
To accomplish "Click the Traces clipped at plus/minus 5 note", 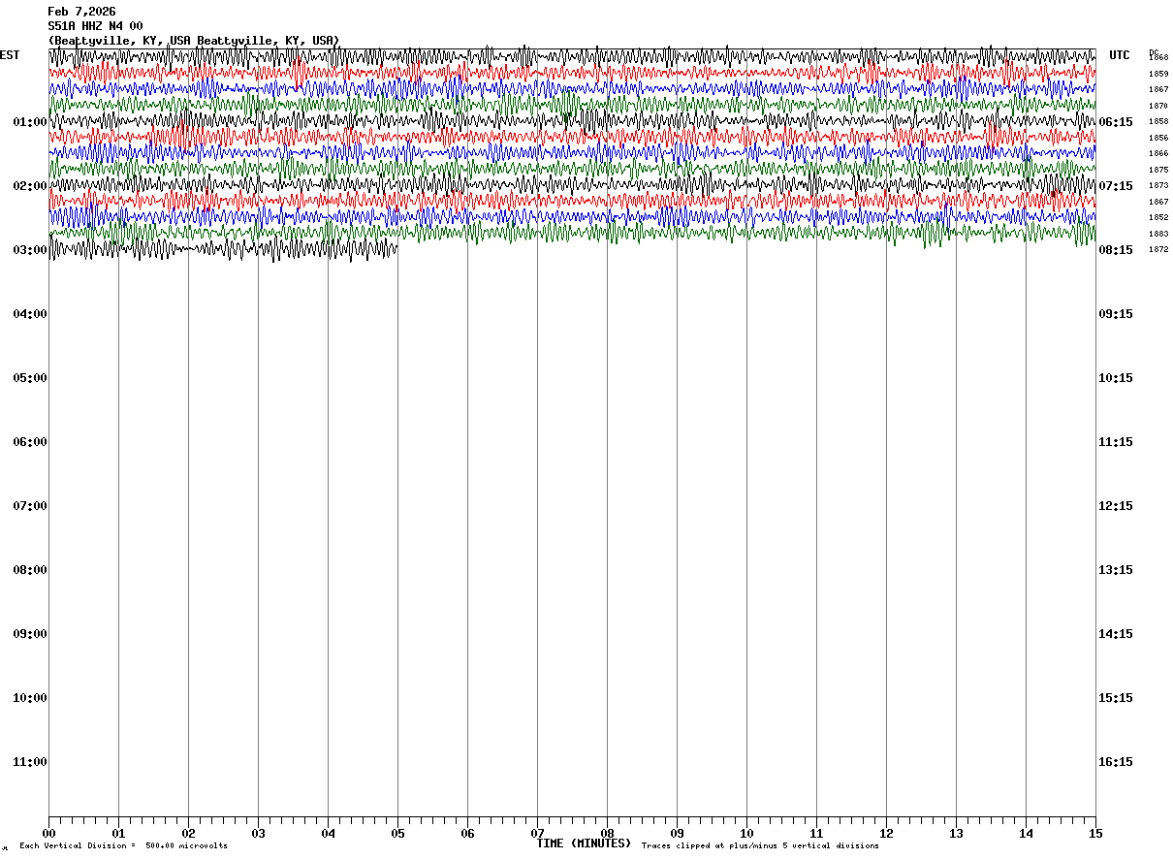I will 760,846.
